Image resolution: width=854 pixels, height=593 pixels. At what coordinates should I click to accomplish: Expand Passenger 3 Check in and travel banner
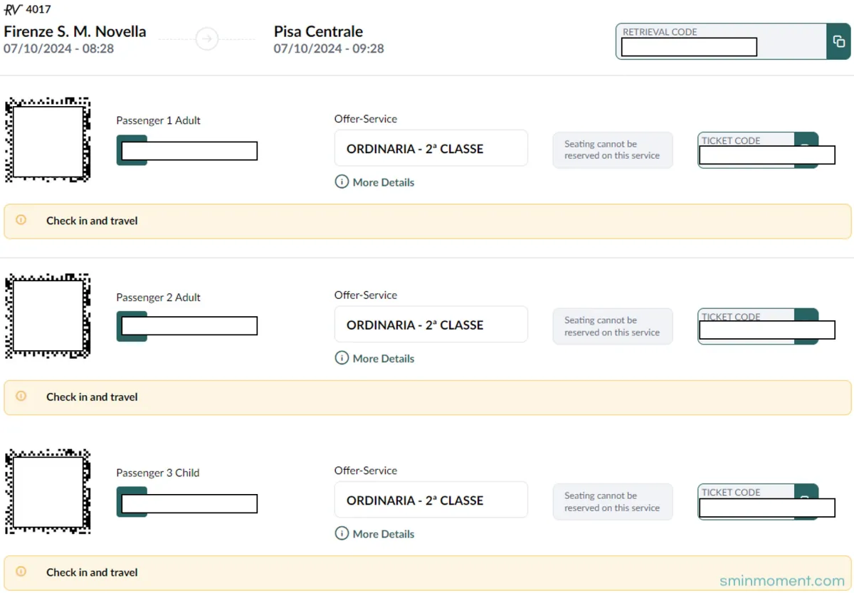[x=428, y=573]
